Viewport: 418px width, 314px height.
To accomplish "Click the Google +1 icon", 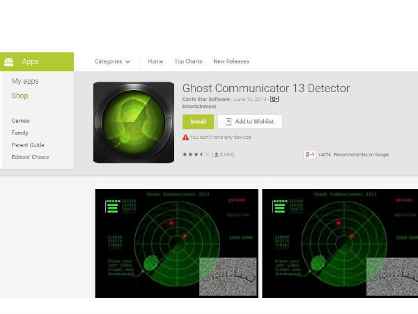I will (309, 154).
